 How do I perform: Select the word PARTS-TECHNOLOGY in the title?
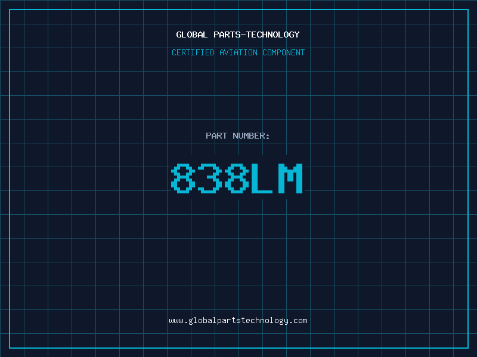(x=256, y=35)
